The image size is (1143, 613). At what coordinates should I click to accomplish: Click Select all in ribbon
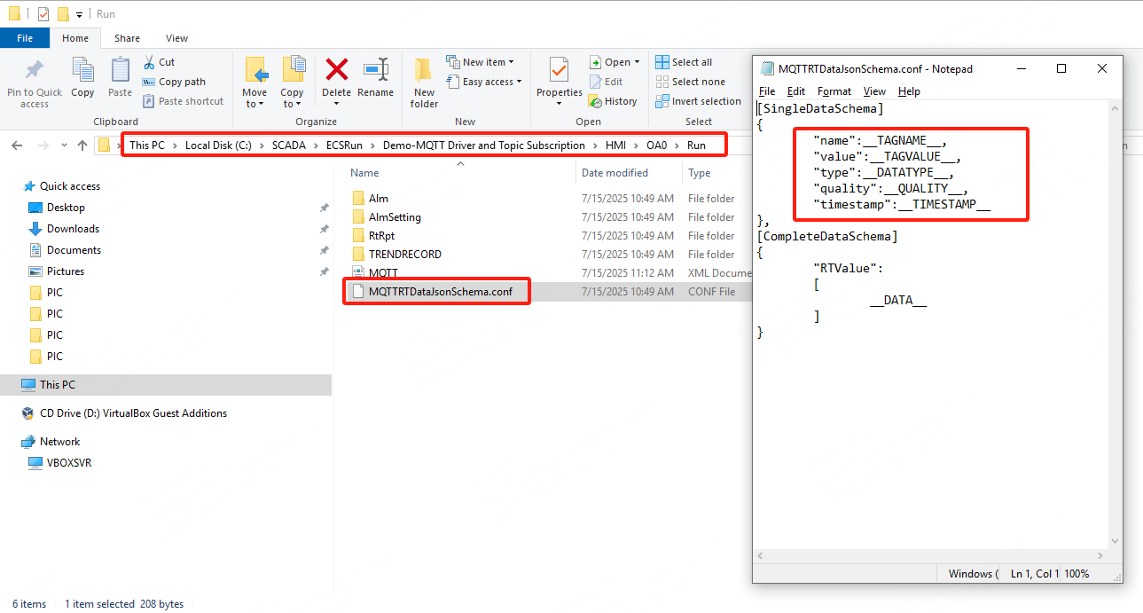(x=684, y=62)
